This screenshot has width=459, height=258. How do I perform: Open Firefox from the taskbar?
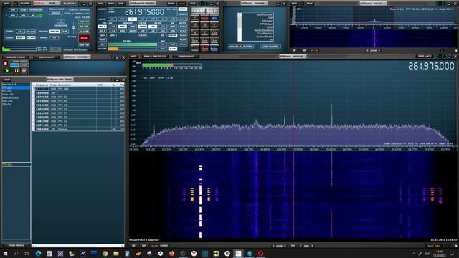171,253
